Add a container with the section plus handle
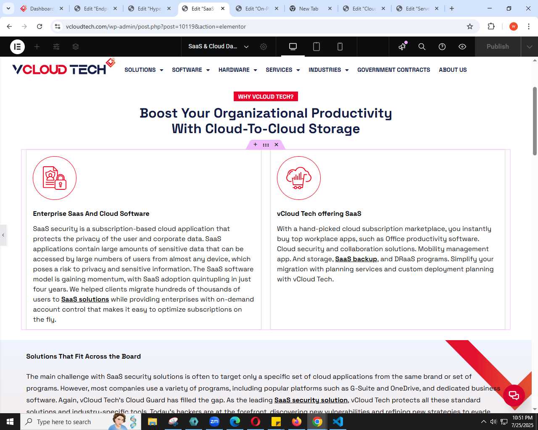This screenshot has height=430, width=538. point(255,144)
